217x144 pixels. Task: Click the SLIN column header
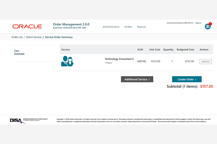[x=140, y=50]
